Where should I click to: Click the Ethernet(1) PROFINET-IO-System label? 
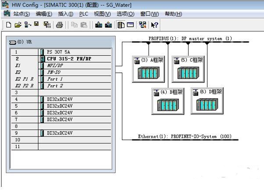pos(185,136)
